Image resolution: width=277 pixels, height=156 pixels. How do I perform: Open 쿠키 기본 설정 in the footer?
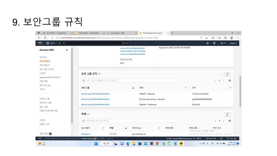point(231,138)
